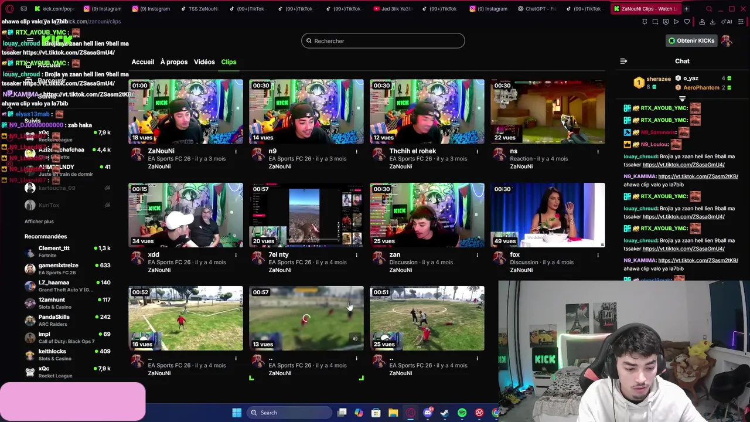Screen dimensions: 750x422
Task: Open the À propos tab
Action: 174,62
